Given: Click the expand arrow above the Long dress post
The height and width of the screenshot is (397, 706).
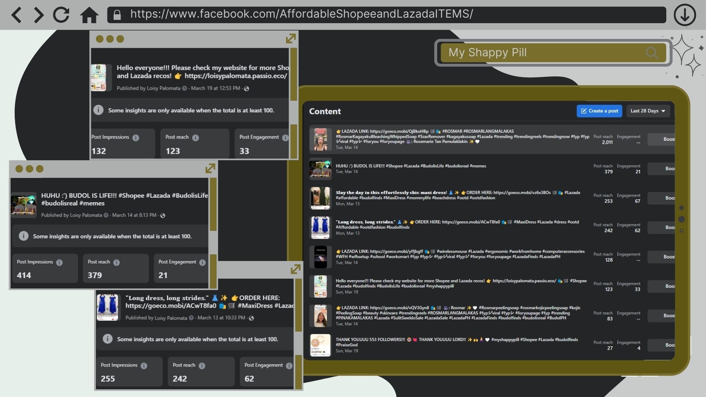Looking at the screenshot, I should click(x=295, y=269).
